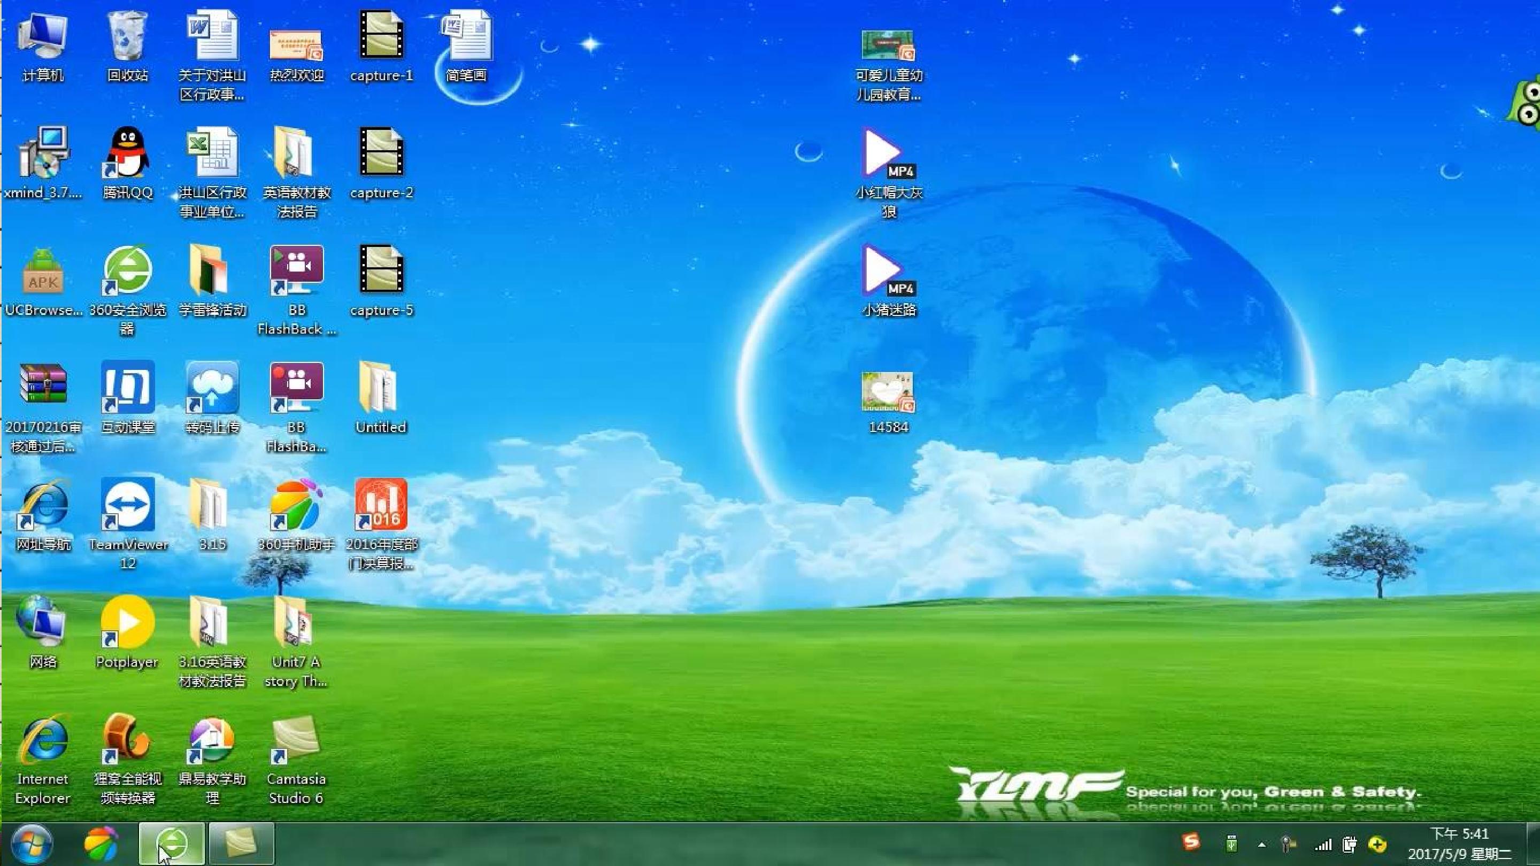The width and height of the screenshot is (1540, 866).
Task: Click the Show desktop button
Action: pos(1534,844)
